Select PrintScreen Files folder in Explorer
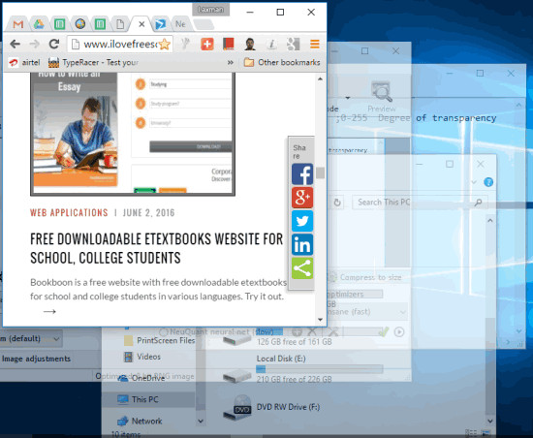 click(x=160, y=340)
